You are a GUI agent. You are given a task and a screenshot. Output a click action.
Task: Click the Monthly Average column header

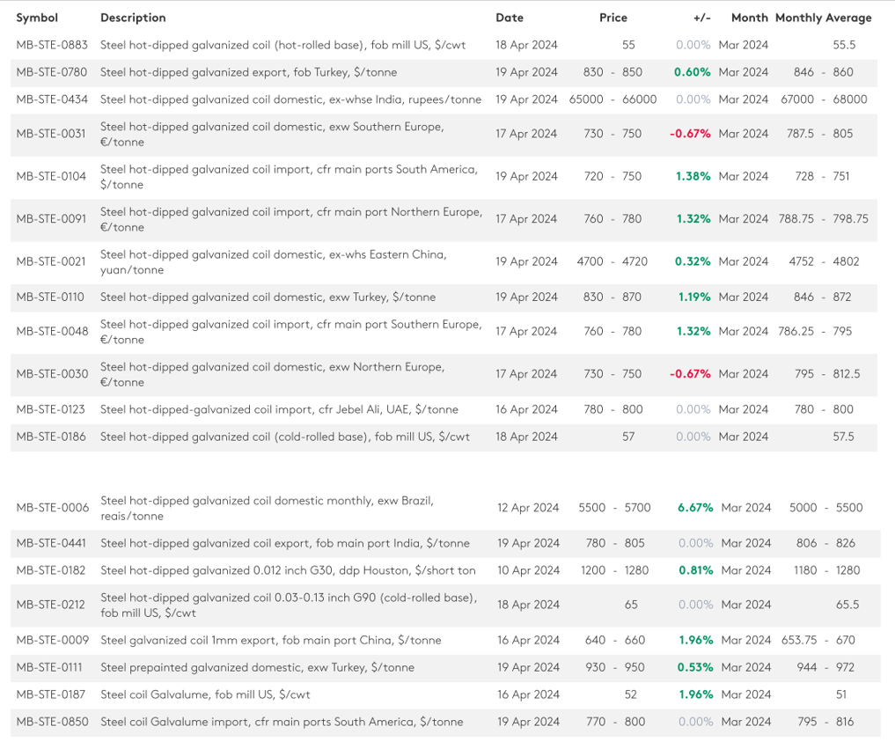(824, 18)
